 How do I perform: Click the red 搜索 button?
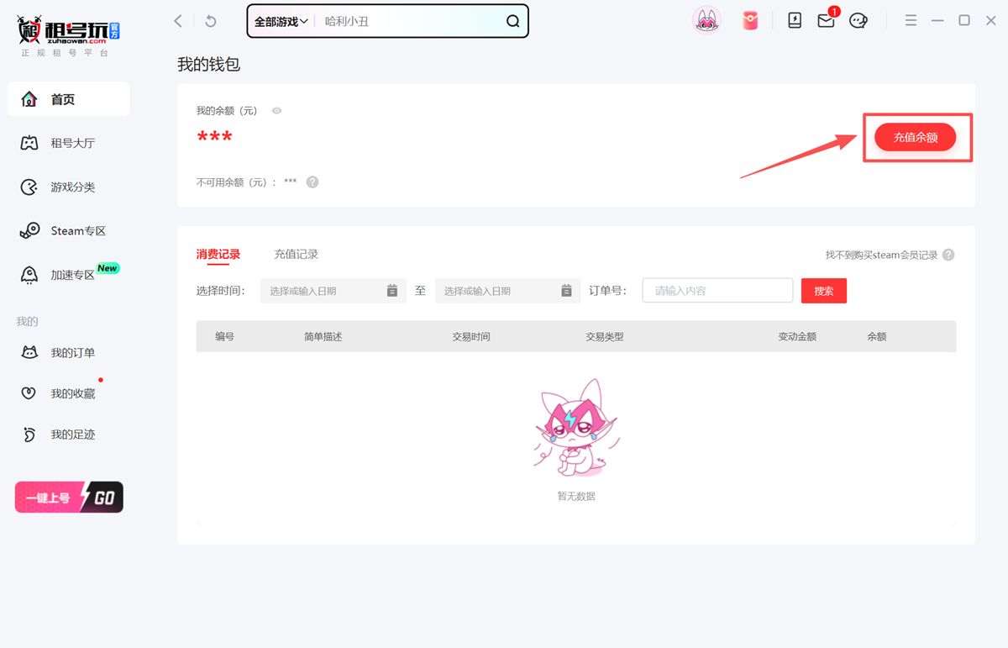[x=823, y=291]
